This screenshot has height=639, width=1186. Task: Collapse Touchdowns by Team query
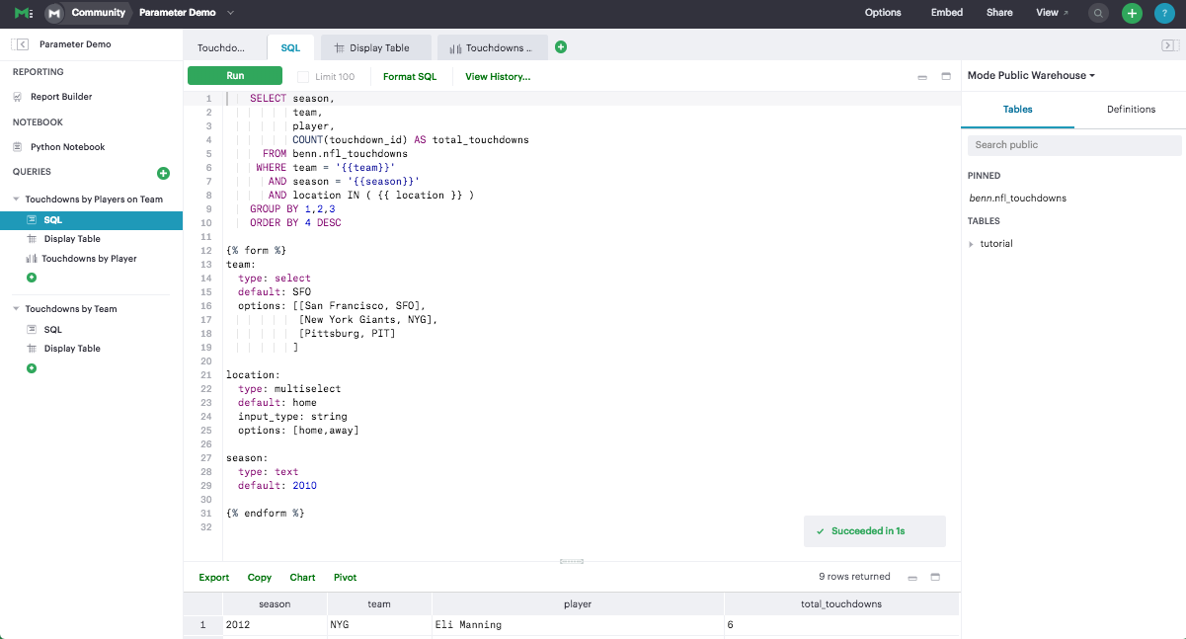[18, 309]
